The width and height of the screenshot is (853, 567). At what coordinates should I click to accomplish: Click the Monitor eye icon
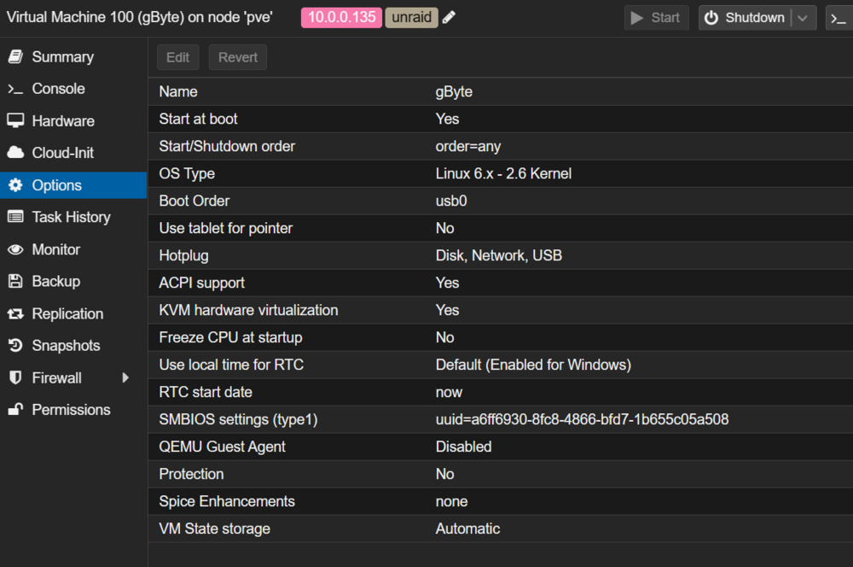[x=15, y=249]
